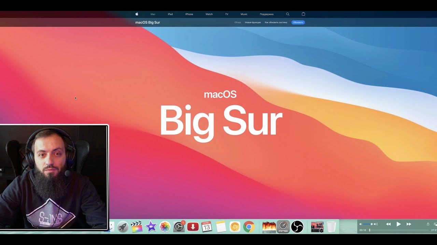Open Calendar showing 13 in the Dock
The width and height of the screenshot is (437, 245).
click(207, 227)
